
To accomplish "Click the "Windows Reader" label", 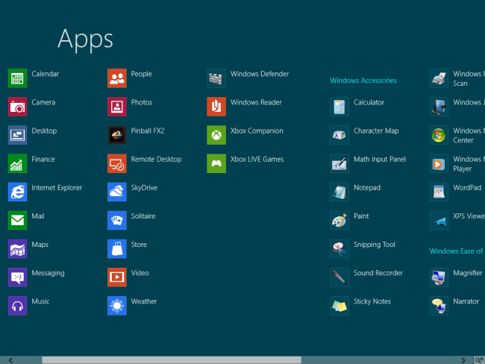I will tap(256, 102).
